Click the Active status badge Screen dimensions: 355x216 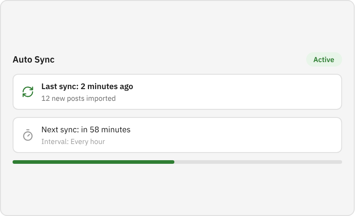324,59
